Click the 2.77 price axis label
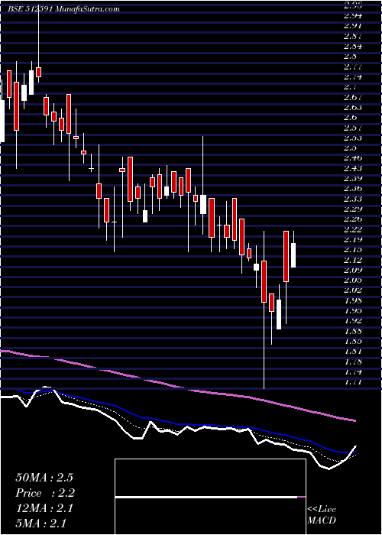 click(352, 66)
